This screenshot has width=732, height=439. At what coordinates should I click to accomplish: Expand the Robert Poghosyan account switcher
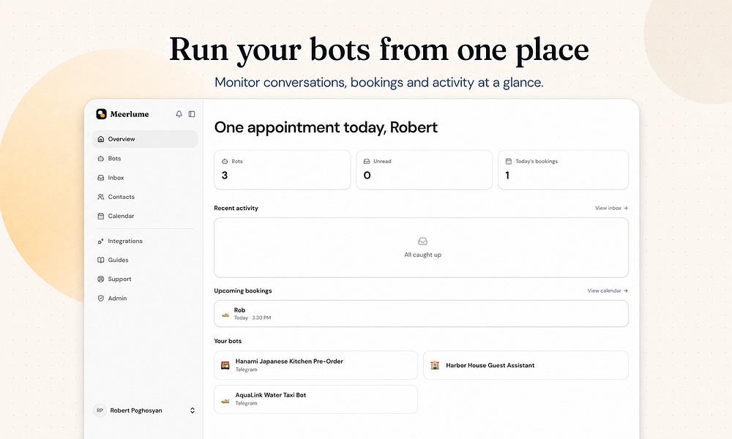point(193,410)
